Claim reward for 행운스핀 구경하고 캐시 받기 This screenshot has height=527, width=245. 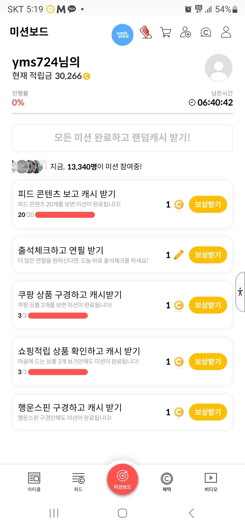point(208,412)
